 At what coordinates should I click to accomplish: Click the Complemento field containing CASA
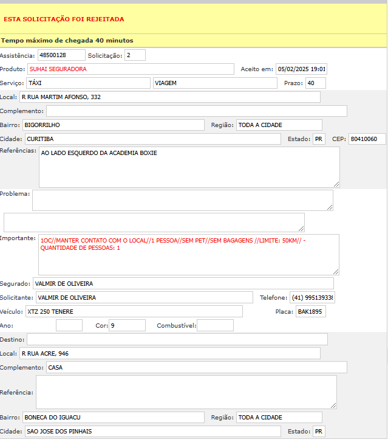tap(196, 367)
